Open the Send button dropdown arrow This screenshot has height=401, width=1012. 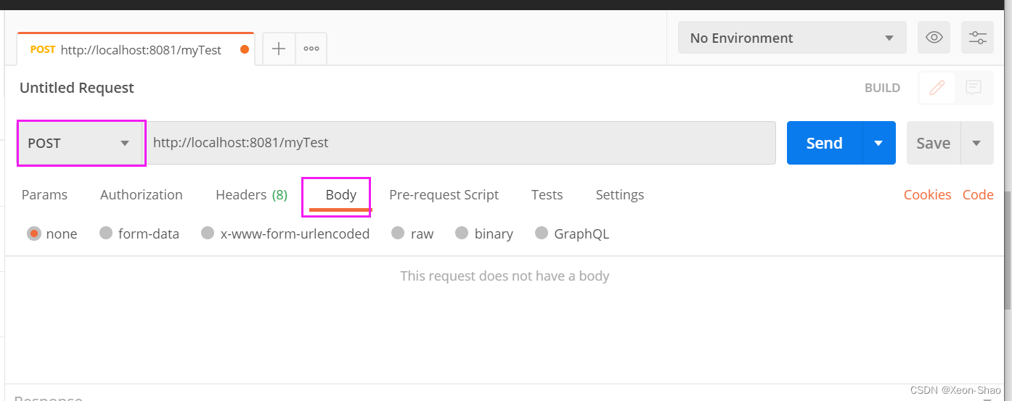coord(879,143)
